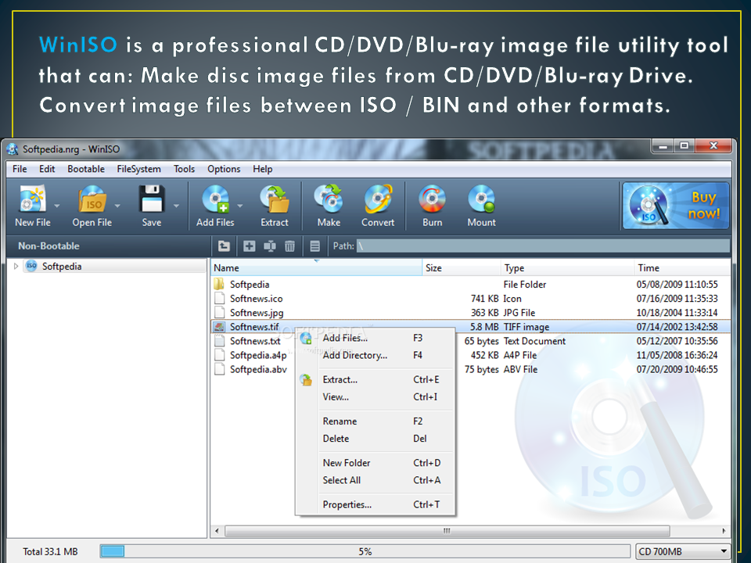751x563 pixels.
Task: Click the Softnews.txt document icon
Action: [219, 341]
